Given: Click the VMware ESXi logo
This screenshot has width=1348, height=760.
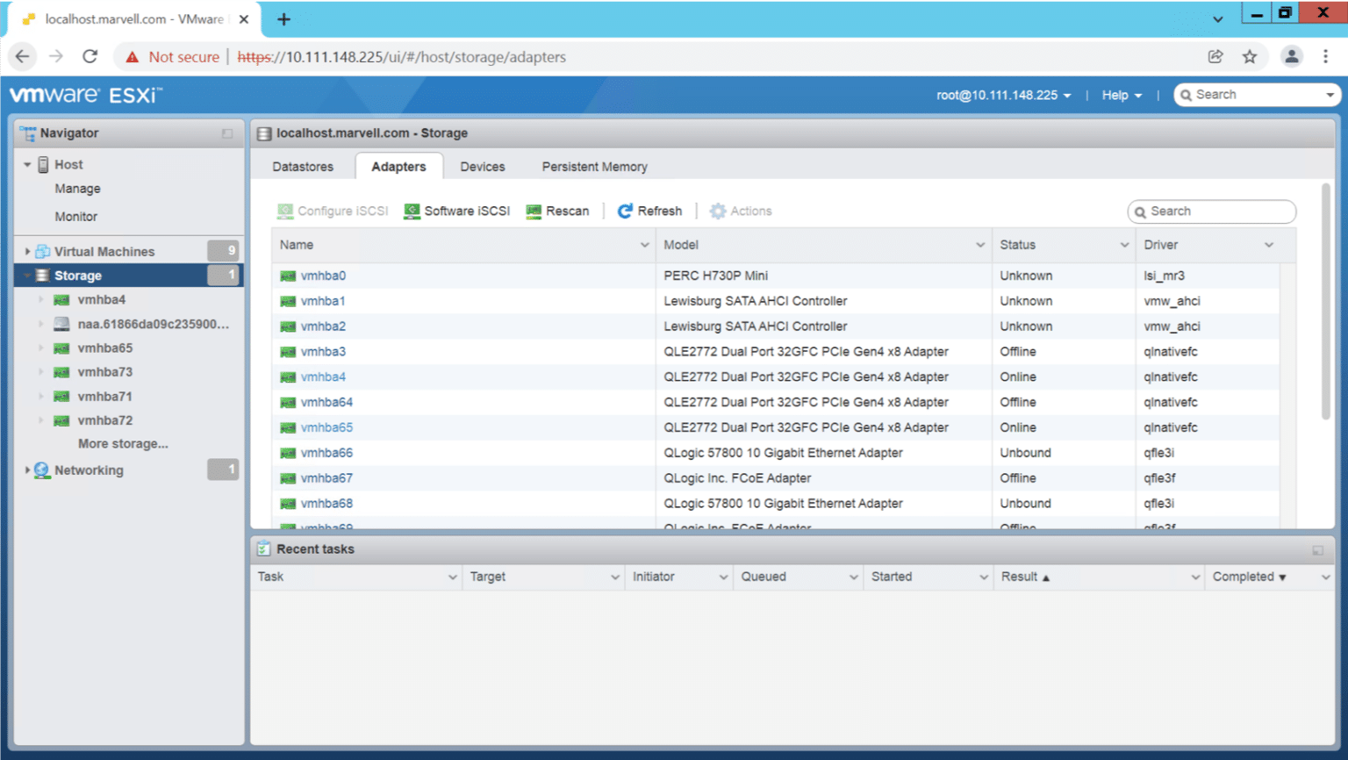Looking at the screenshot, I should click(x=85, y=95).
